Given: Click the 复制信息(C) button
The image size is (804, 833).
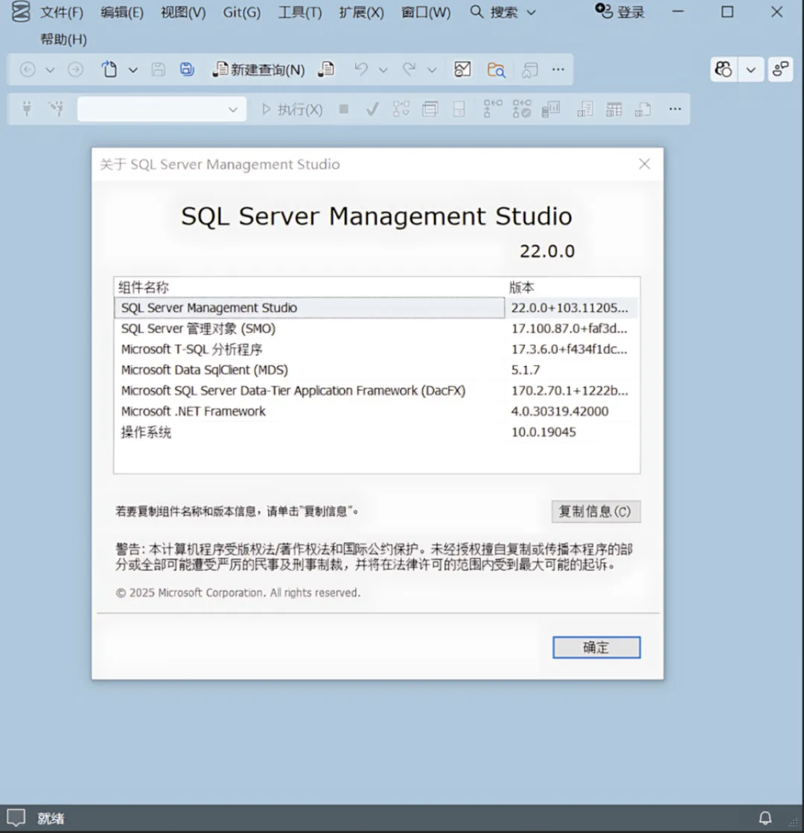Looking at the screenshot, I should point(596,511).
